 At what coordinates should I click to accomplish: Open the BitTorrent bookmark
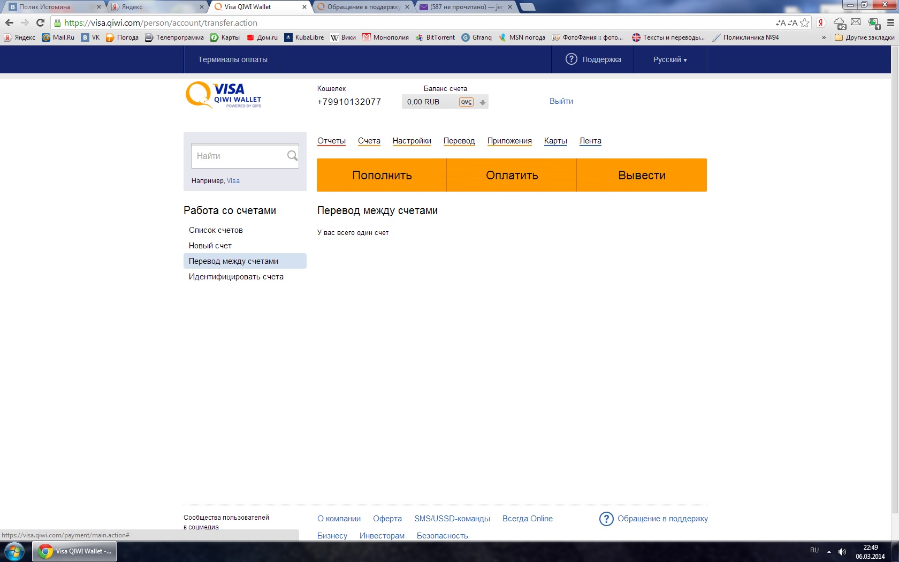point(435,37)
